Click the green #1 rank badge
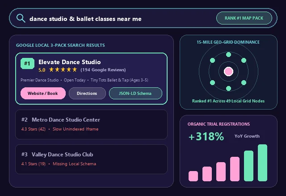The image size is (286, 196). pyautogui.click(x=27, y=63)
